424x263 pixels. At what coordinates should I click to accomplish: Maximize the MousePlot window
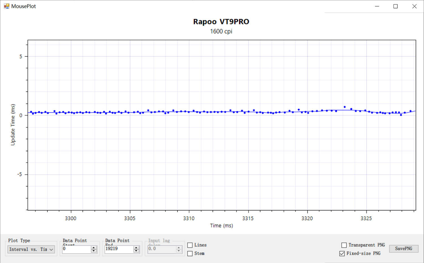tap(395, 6)
